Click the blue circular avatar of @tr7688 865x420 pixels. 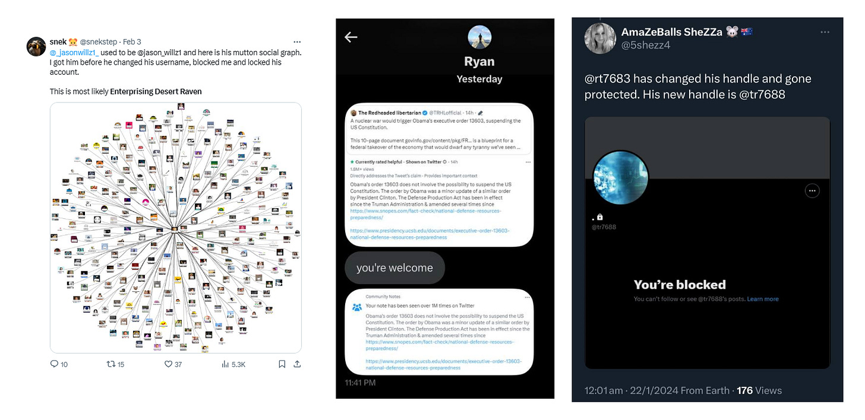click(x=621, y=179)
